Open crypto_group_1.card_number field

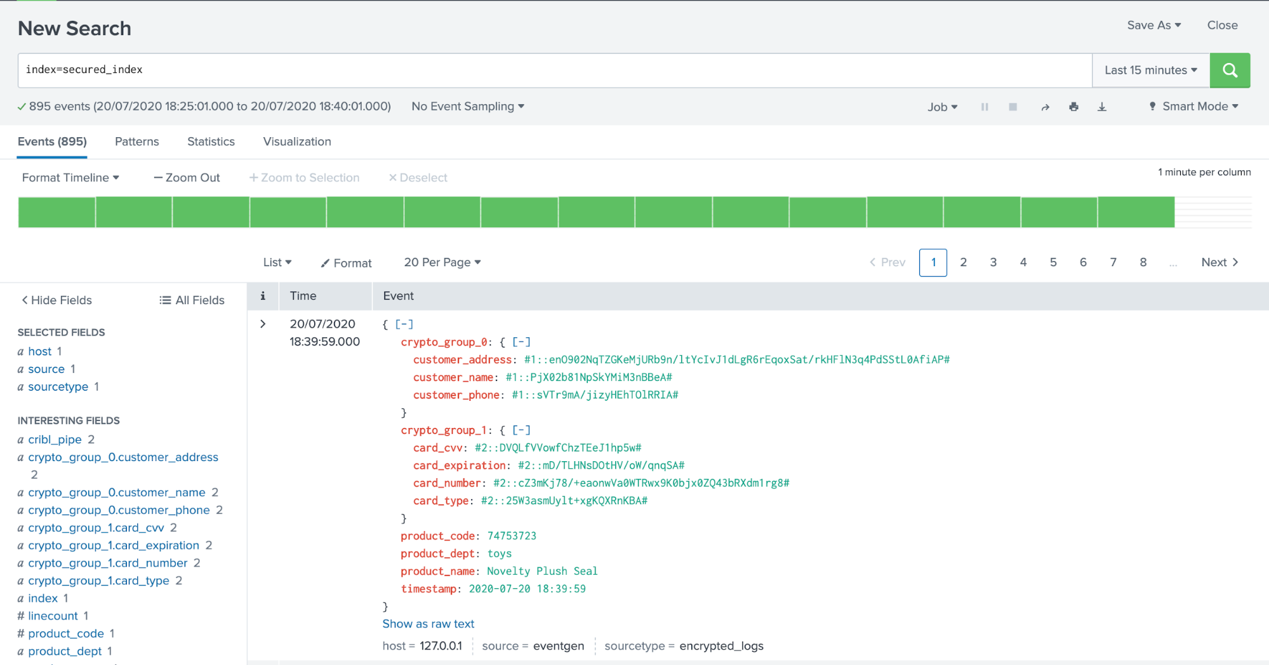tap(108, 563)
